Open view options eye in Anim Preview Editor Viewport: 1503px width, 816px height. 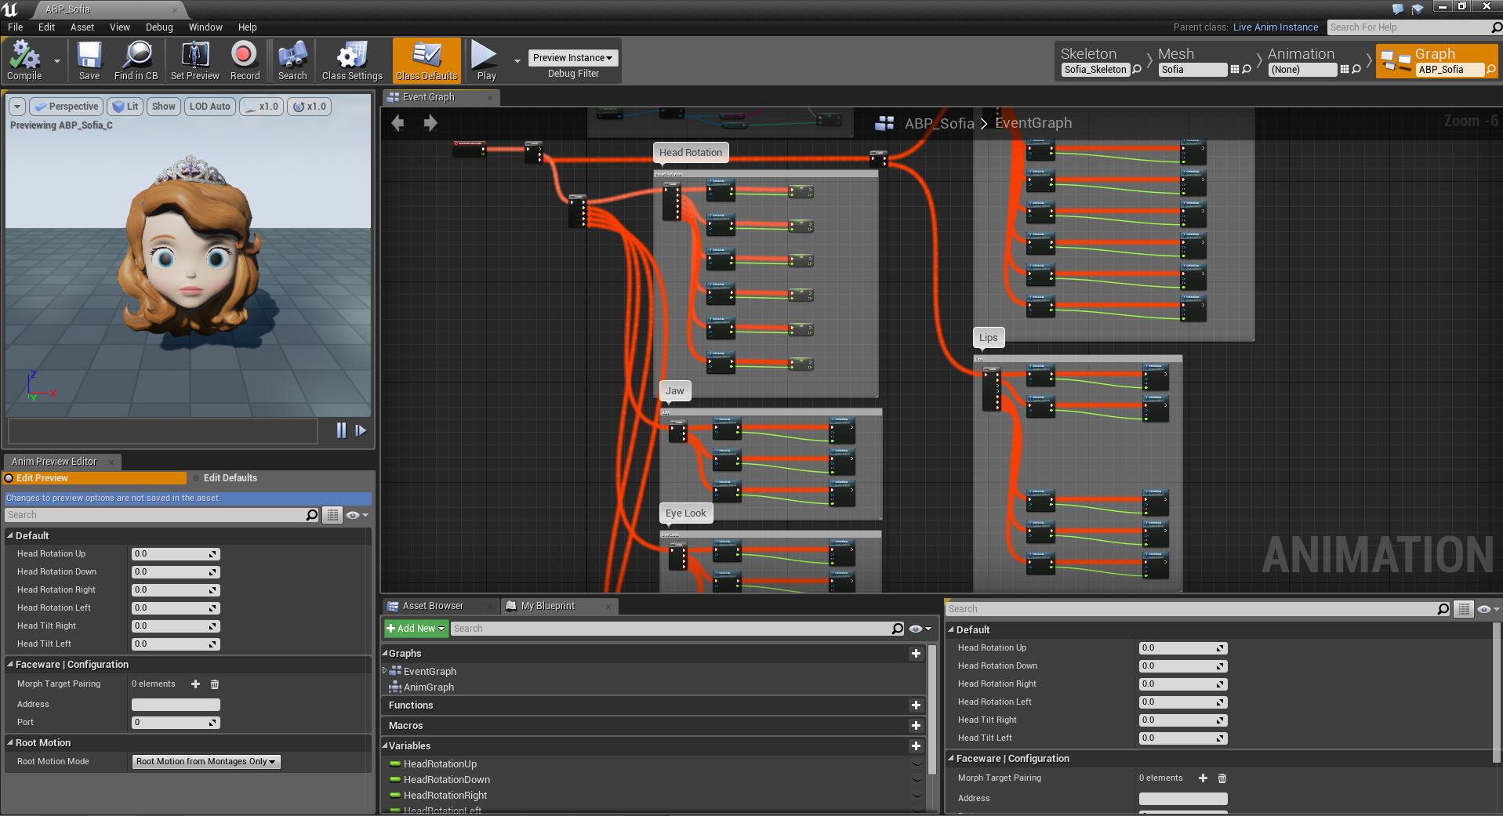357,515
